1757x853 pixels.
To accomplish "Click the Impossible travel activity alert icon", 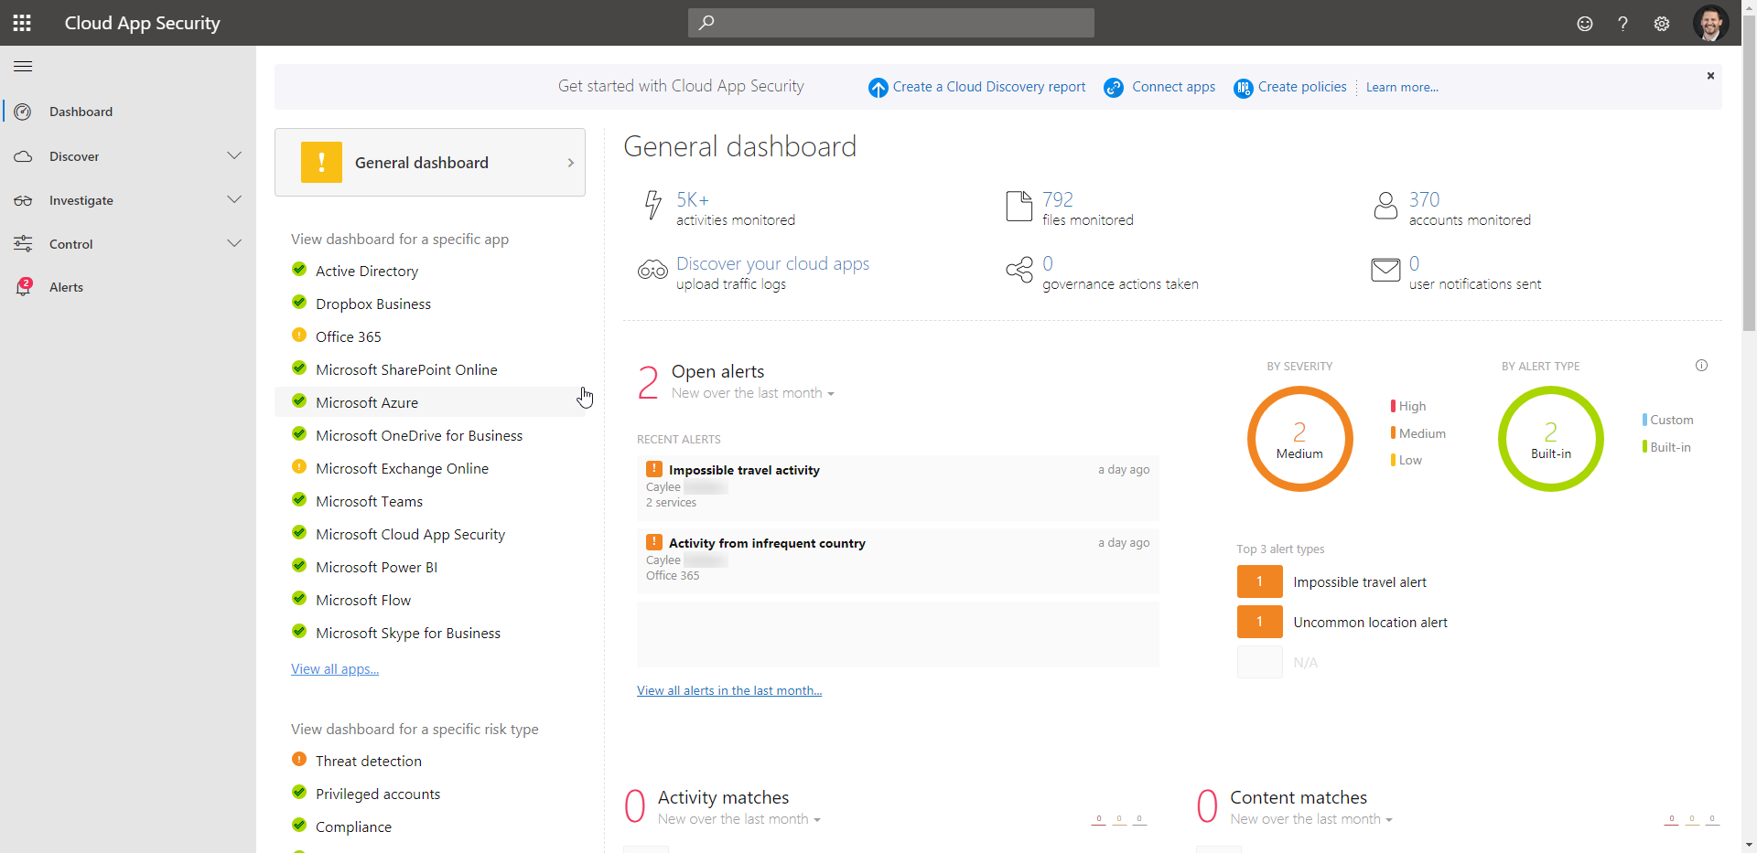I will pos(654,469).
